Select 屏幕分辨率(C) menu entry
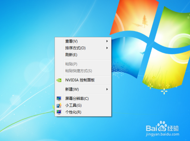 [x=83, y=99]
